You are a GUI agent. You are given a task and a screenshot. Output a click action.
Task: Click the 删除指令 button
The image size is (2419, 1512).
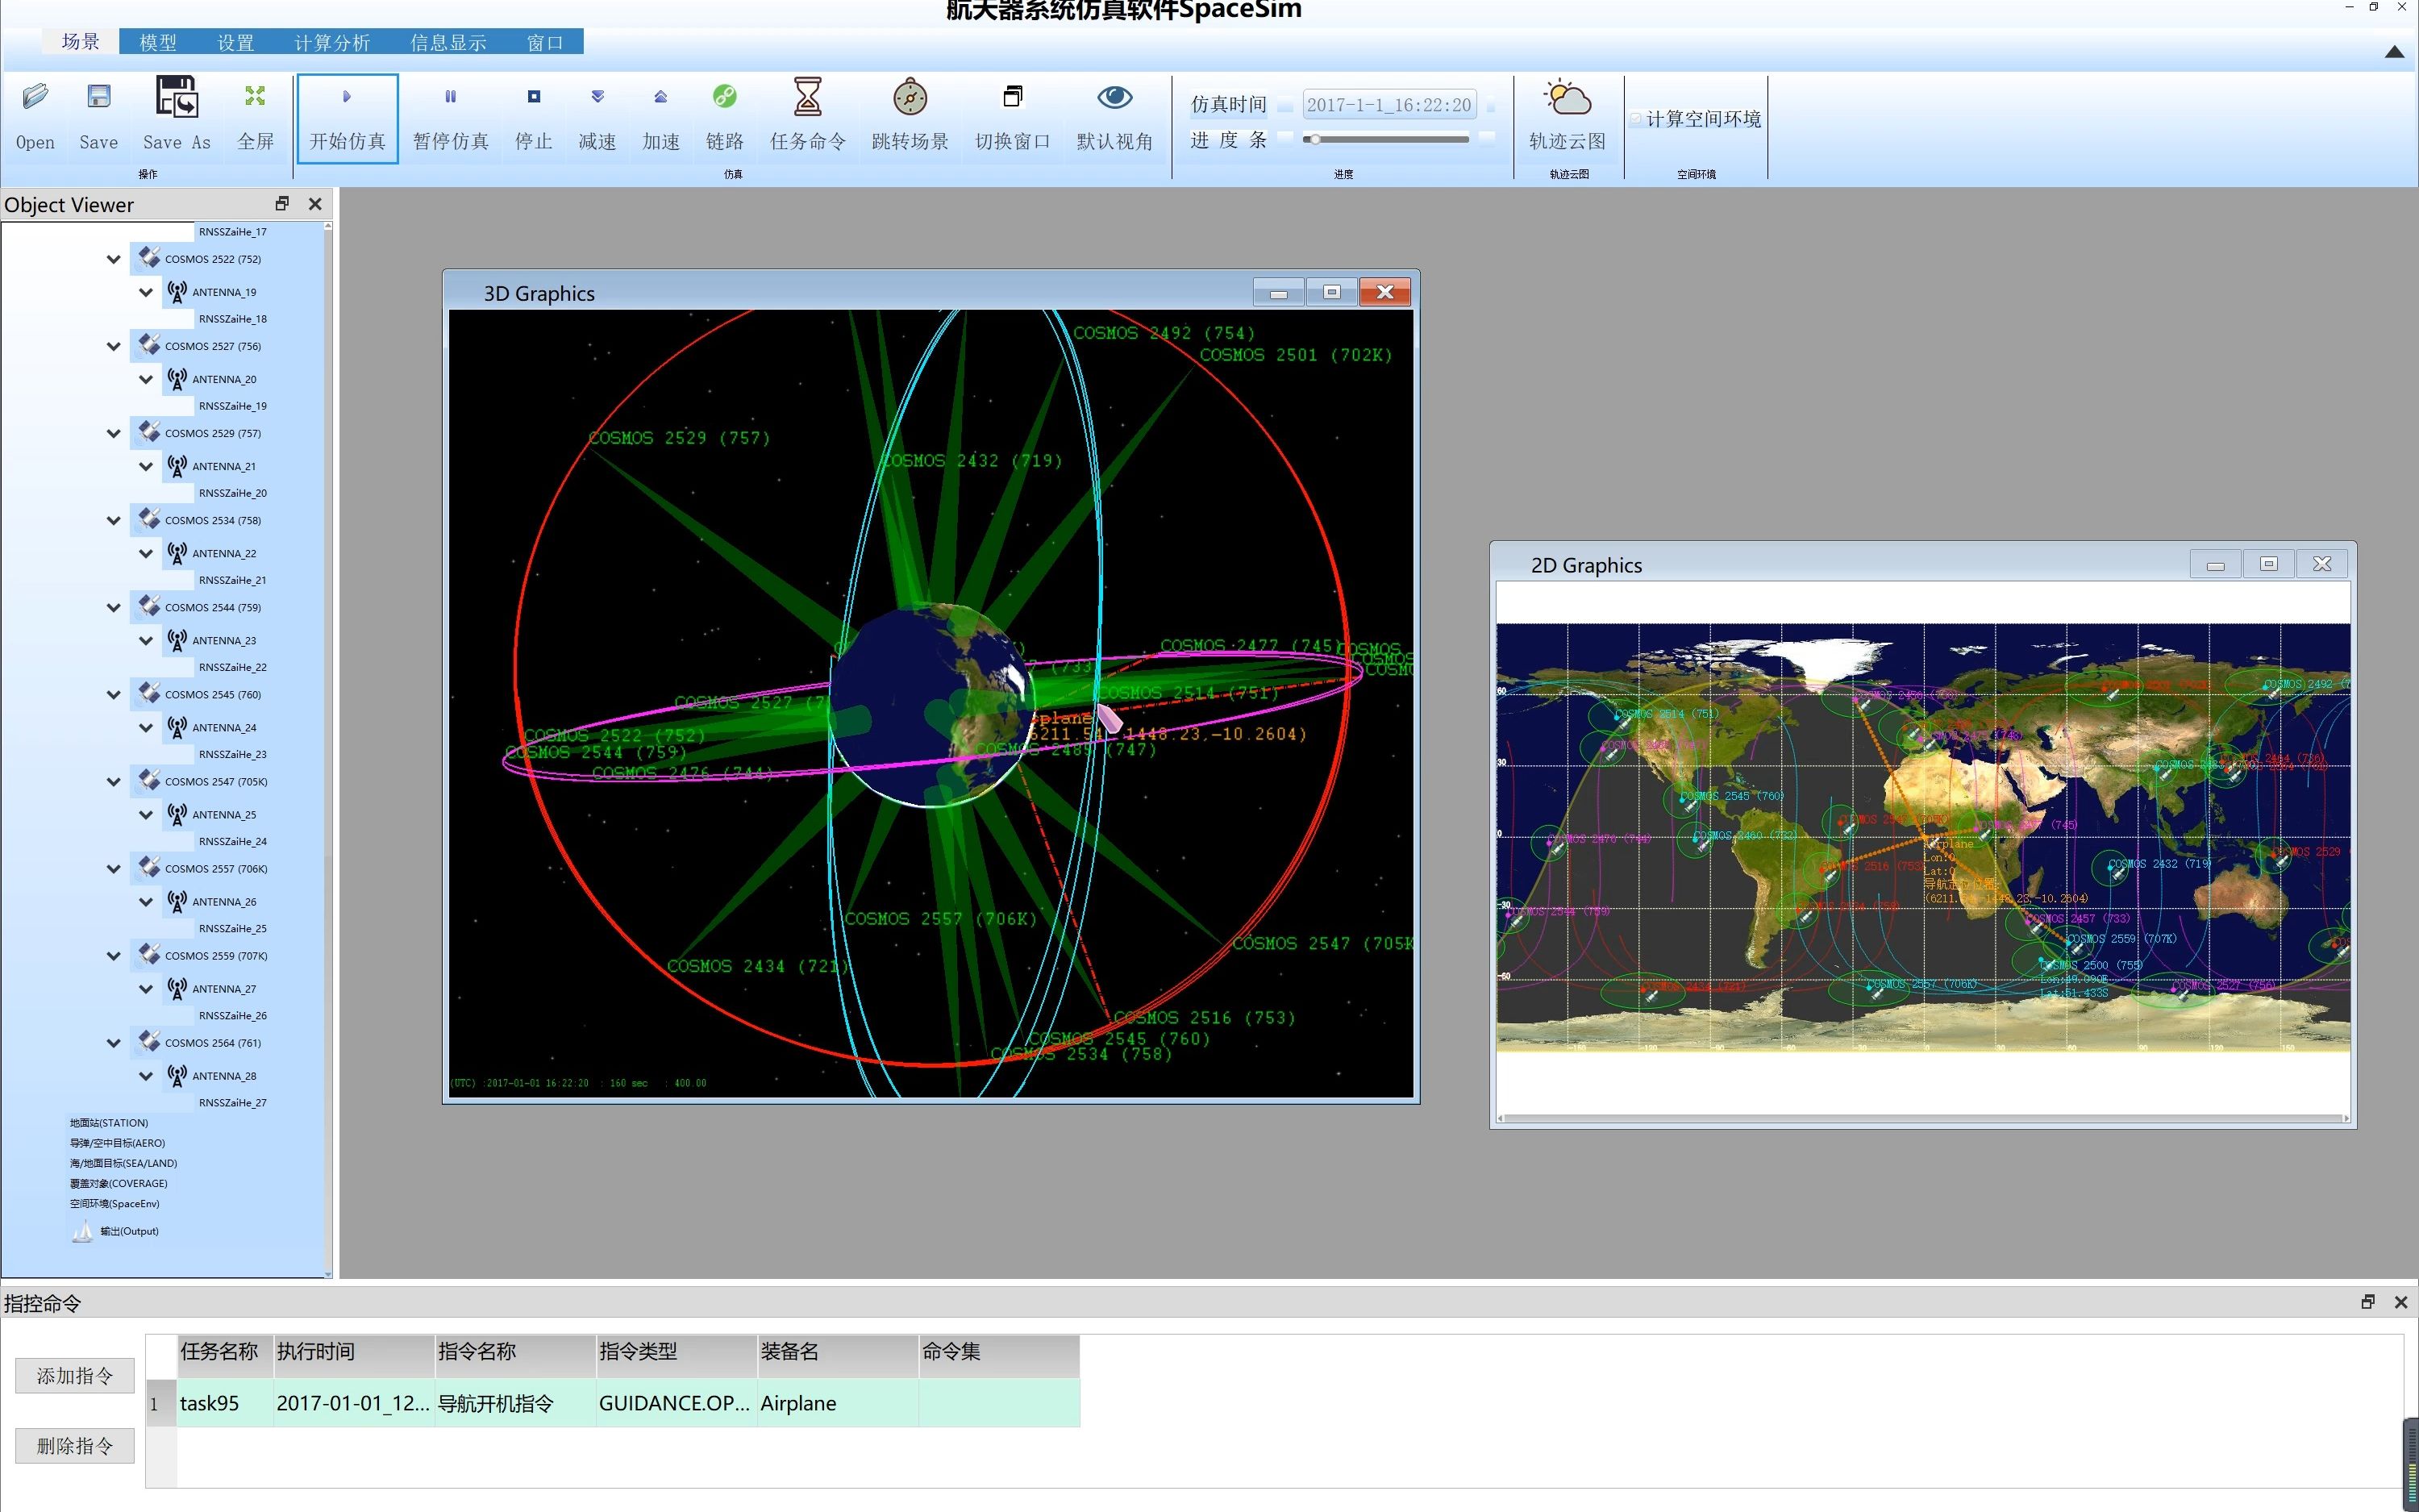[x=75, y=1446]
